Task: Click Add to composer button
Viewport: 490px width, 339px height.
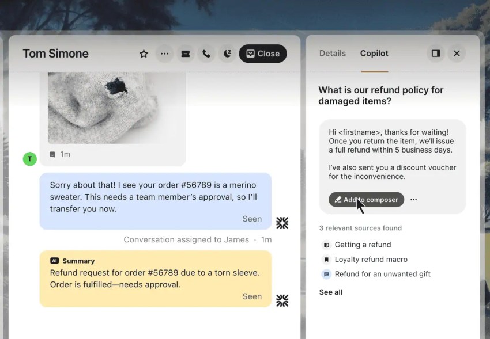Action: click(x=366, y=200)
